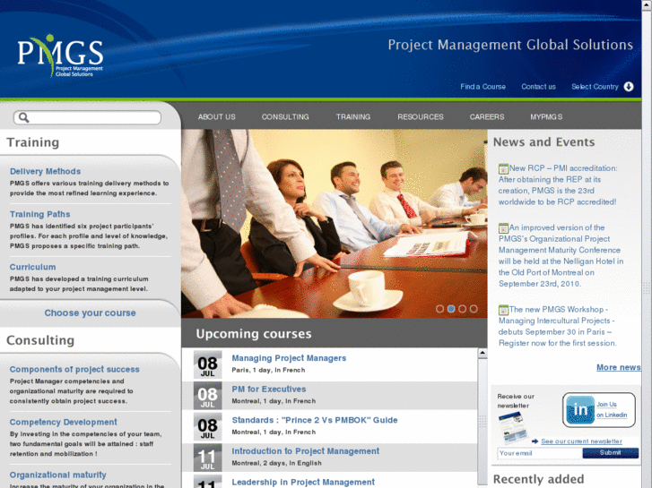
Task: Click the Contact us link
Action: tap(538, 86)
